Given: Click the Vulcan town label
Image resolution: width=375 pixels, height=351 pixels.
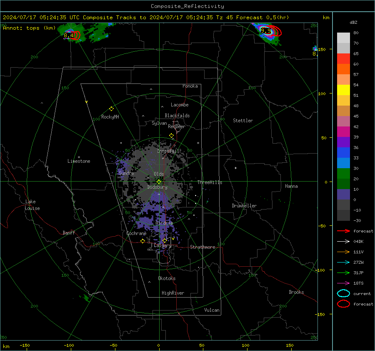Looking at the screenshot, I should click(212, 310).
